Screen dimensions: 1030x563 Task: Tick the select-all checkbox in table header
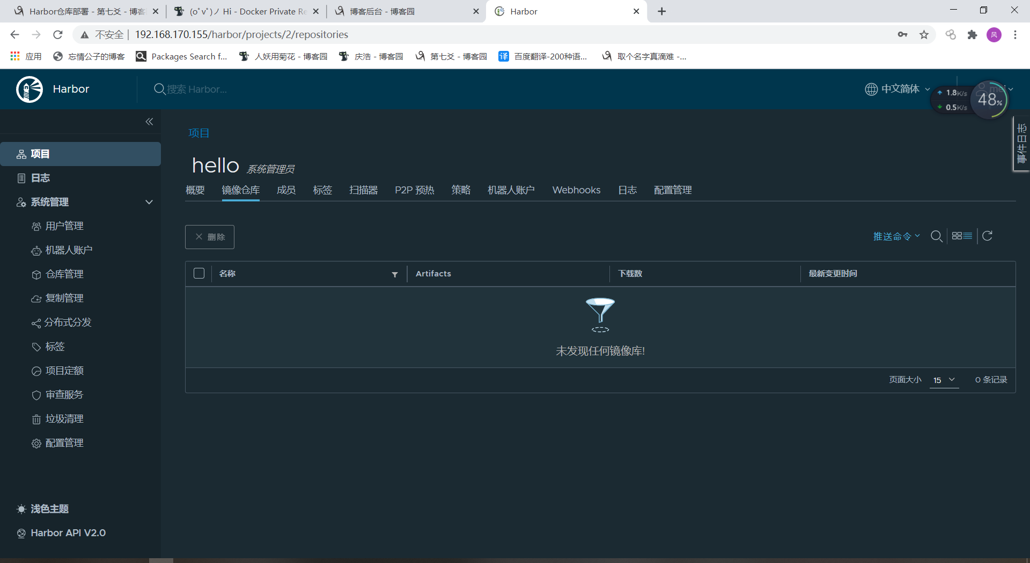(x=198, y=273)
